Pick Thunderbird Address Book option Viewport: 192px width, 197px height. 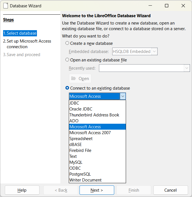coord(97,115)
